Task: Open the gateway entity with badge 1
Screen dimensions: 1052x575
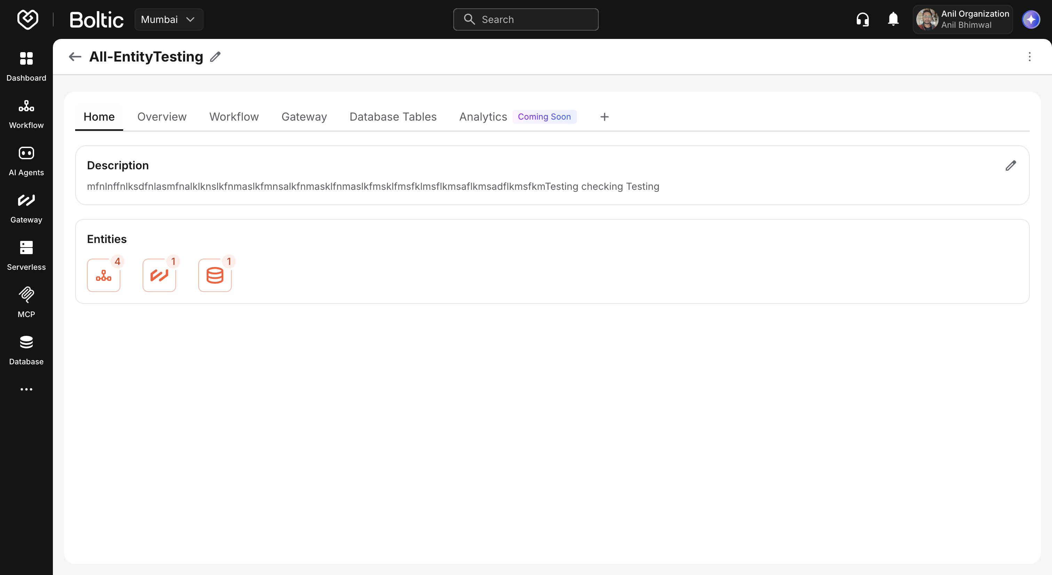Action: click(159, 275)
